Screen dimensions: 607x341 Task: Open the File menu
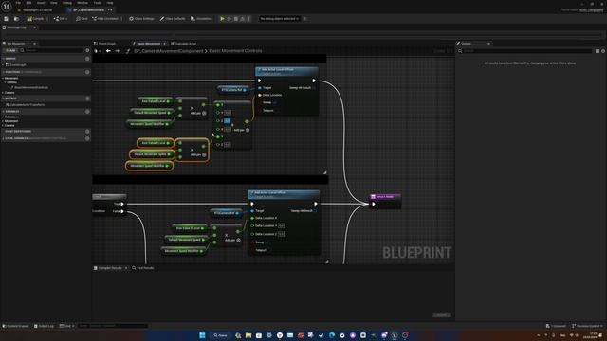[x=18, y=3]
